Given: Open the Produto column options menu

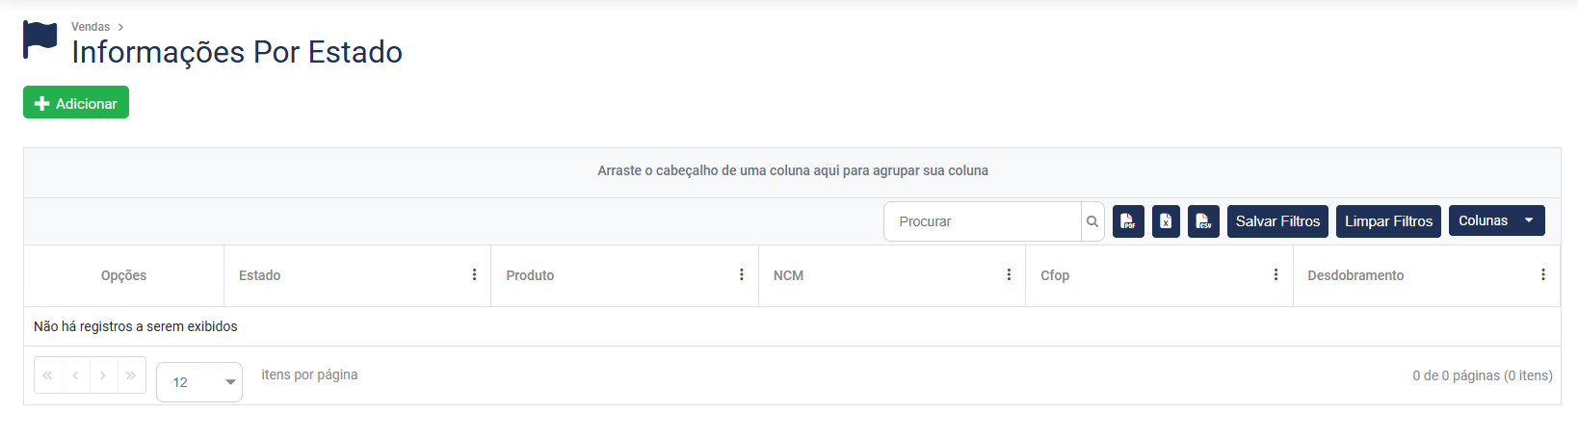Looking at the screenshot, I should click(741, 275).
